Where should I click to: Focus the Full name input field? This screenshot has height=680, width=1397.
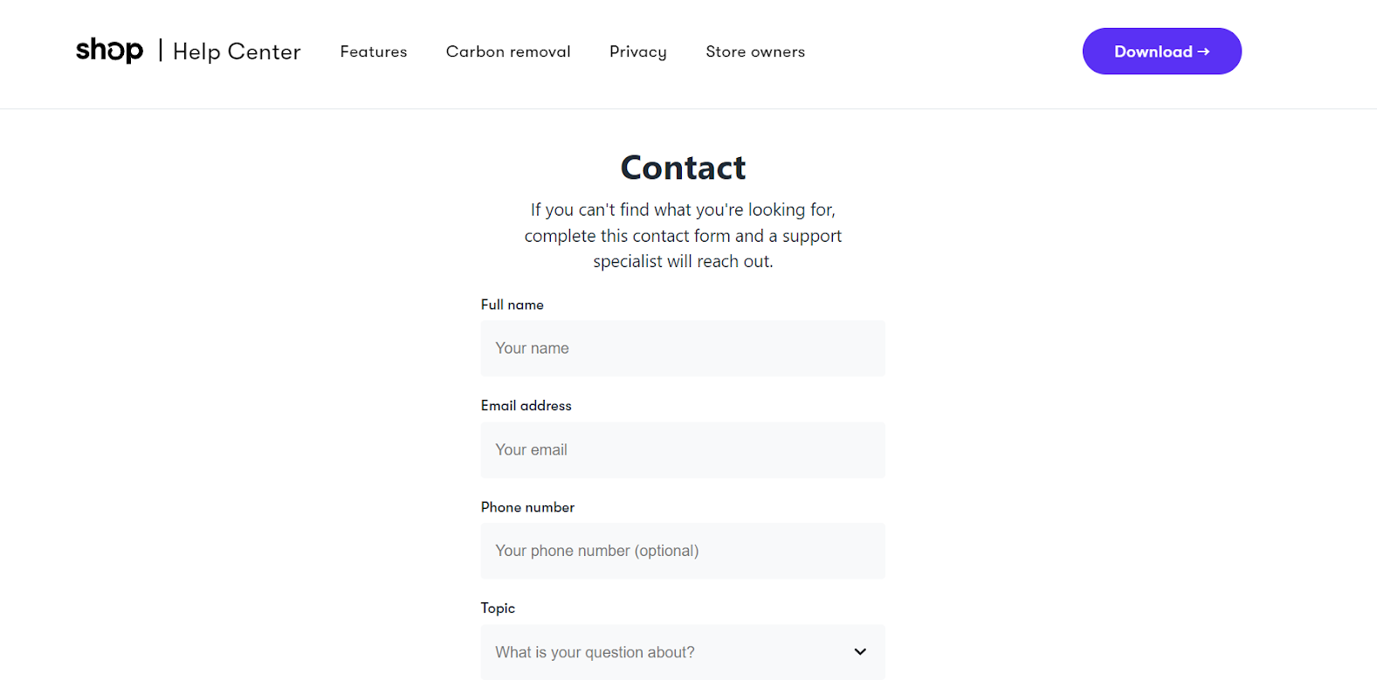pyautogui.click(x=683, y=348)
